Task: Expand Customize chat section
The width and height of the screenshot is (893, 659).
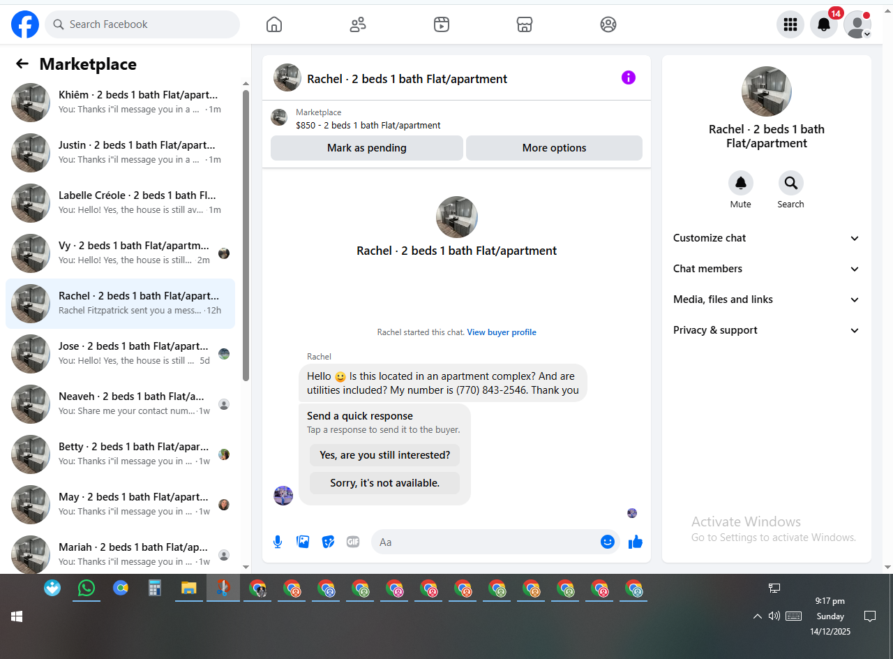Action: pyautogui.click(x=767, y=238)
